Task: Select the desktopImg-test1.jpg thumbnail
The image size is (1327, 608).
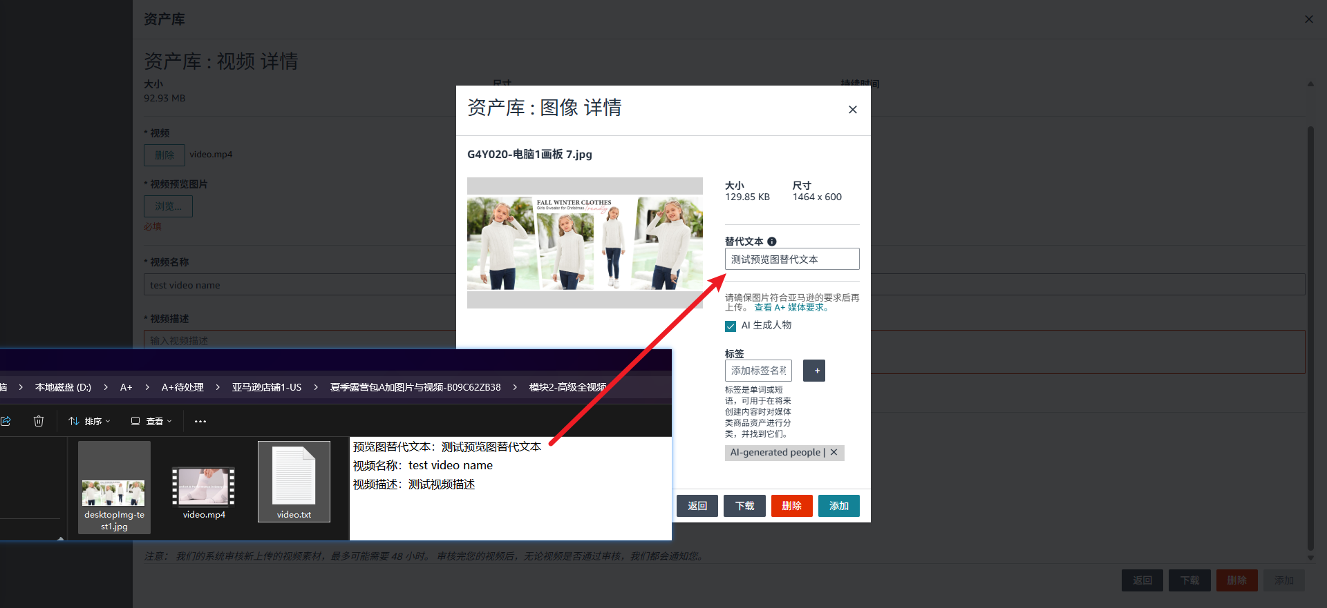Action: coord(114,487)
